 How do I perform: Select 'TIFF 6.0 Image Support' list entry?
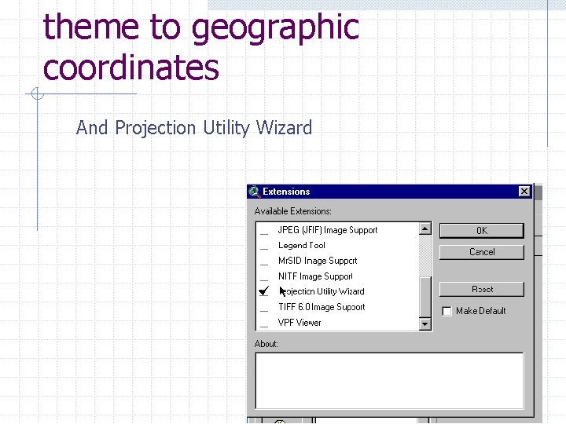322,307
